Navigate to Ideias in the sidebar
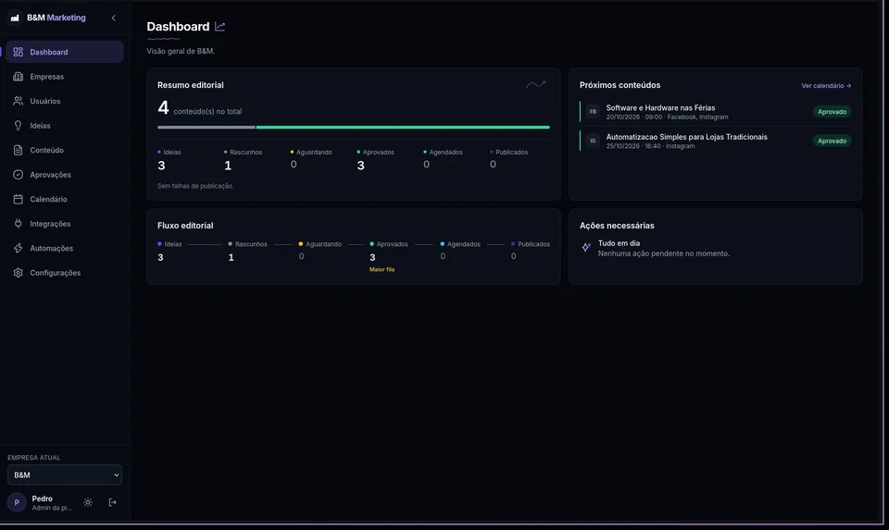The height and width of the screenshot is (530, 889). click(65, 126)
